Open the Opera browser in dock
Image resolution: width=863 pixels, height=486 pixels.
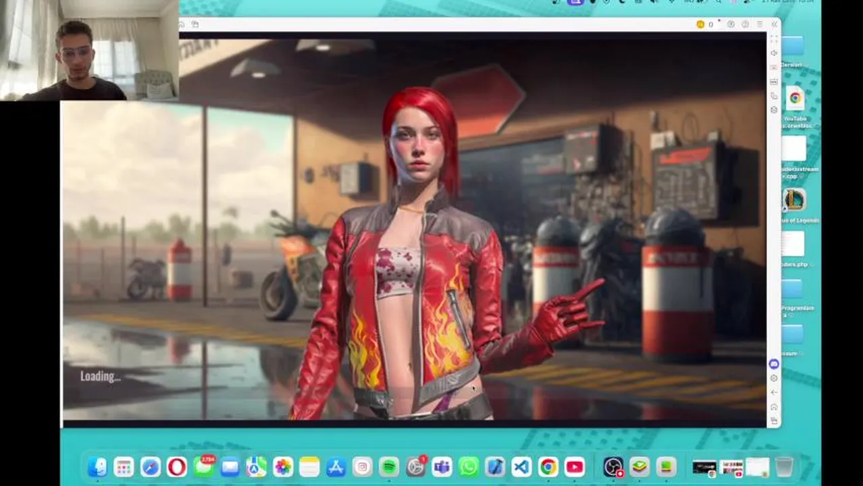point(177,466)
